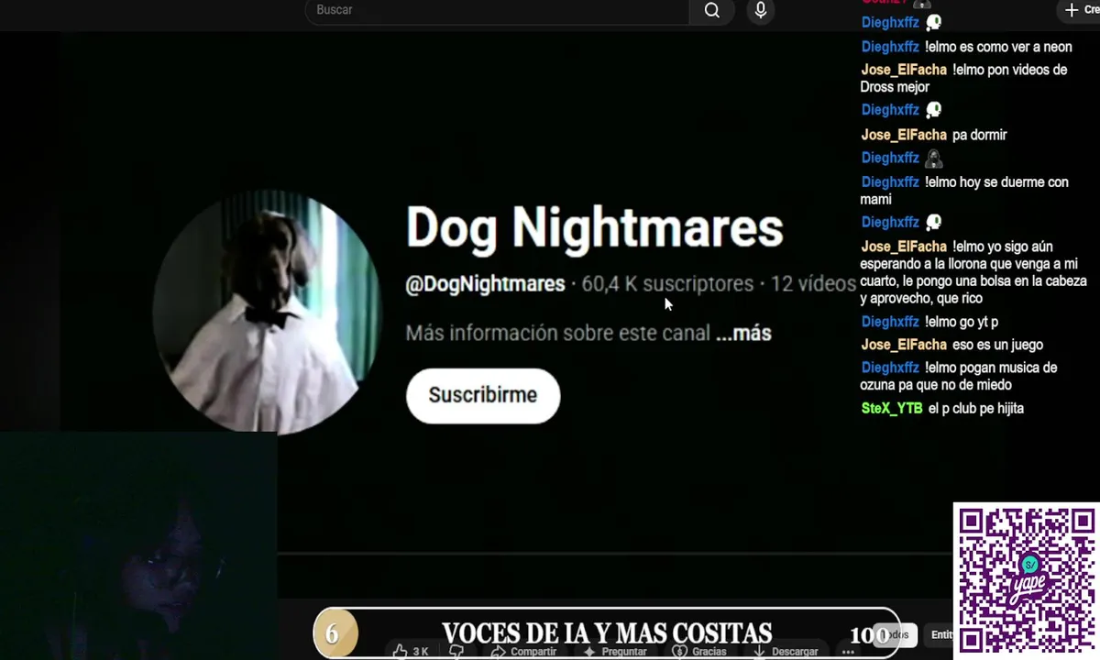Screen dimensions: 1100x660
Task: Click hooded figure emote after Dieghxffz
Action: click(933, 159)
